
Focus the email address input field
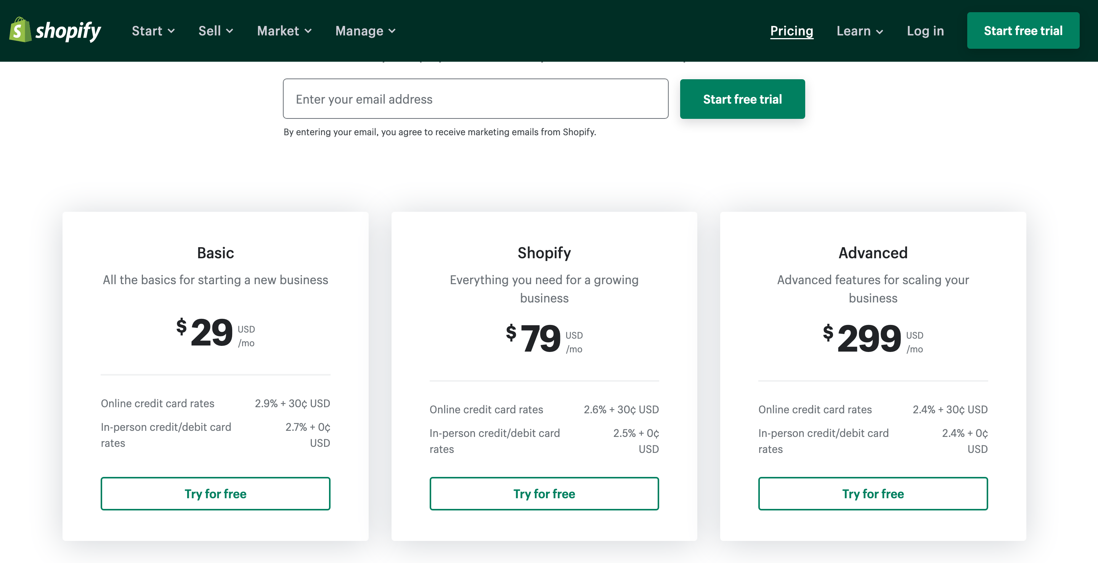tap(475, 99)
